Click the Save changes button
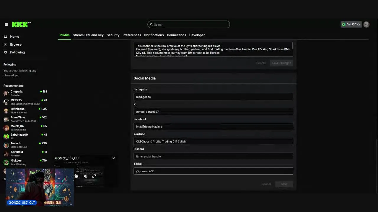This screenshot has height=212, width=378. pyautogui.click(x=281, y=63)
